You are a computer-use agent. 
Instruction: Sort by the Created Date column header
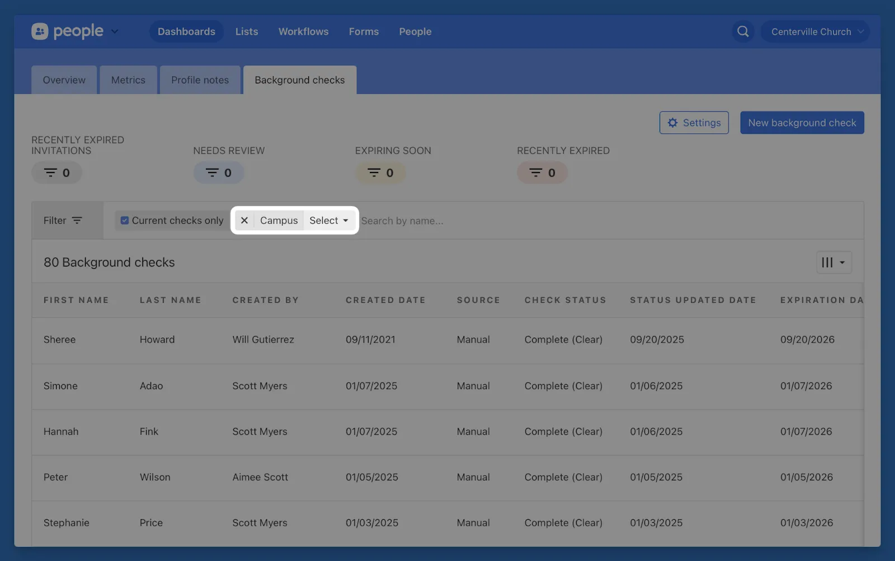[385, 300]
